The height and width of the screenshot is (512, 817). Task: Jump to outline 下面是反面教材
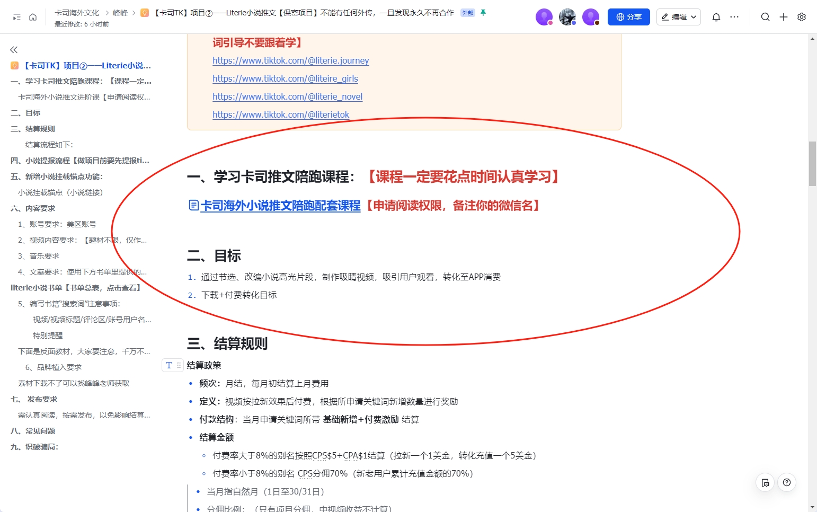tap(84, 351)
